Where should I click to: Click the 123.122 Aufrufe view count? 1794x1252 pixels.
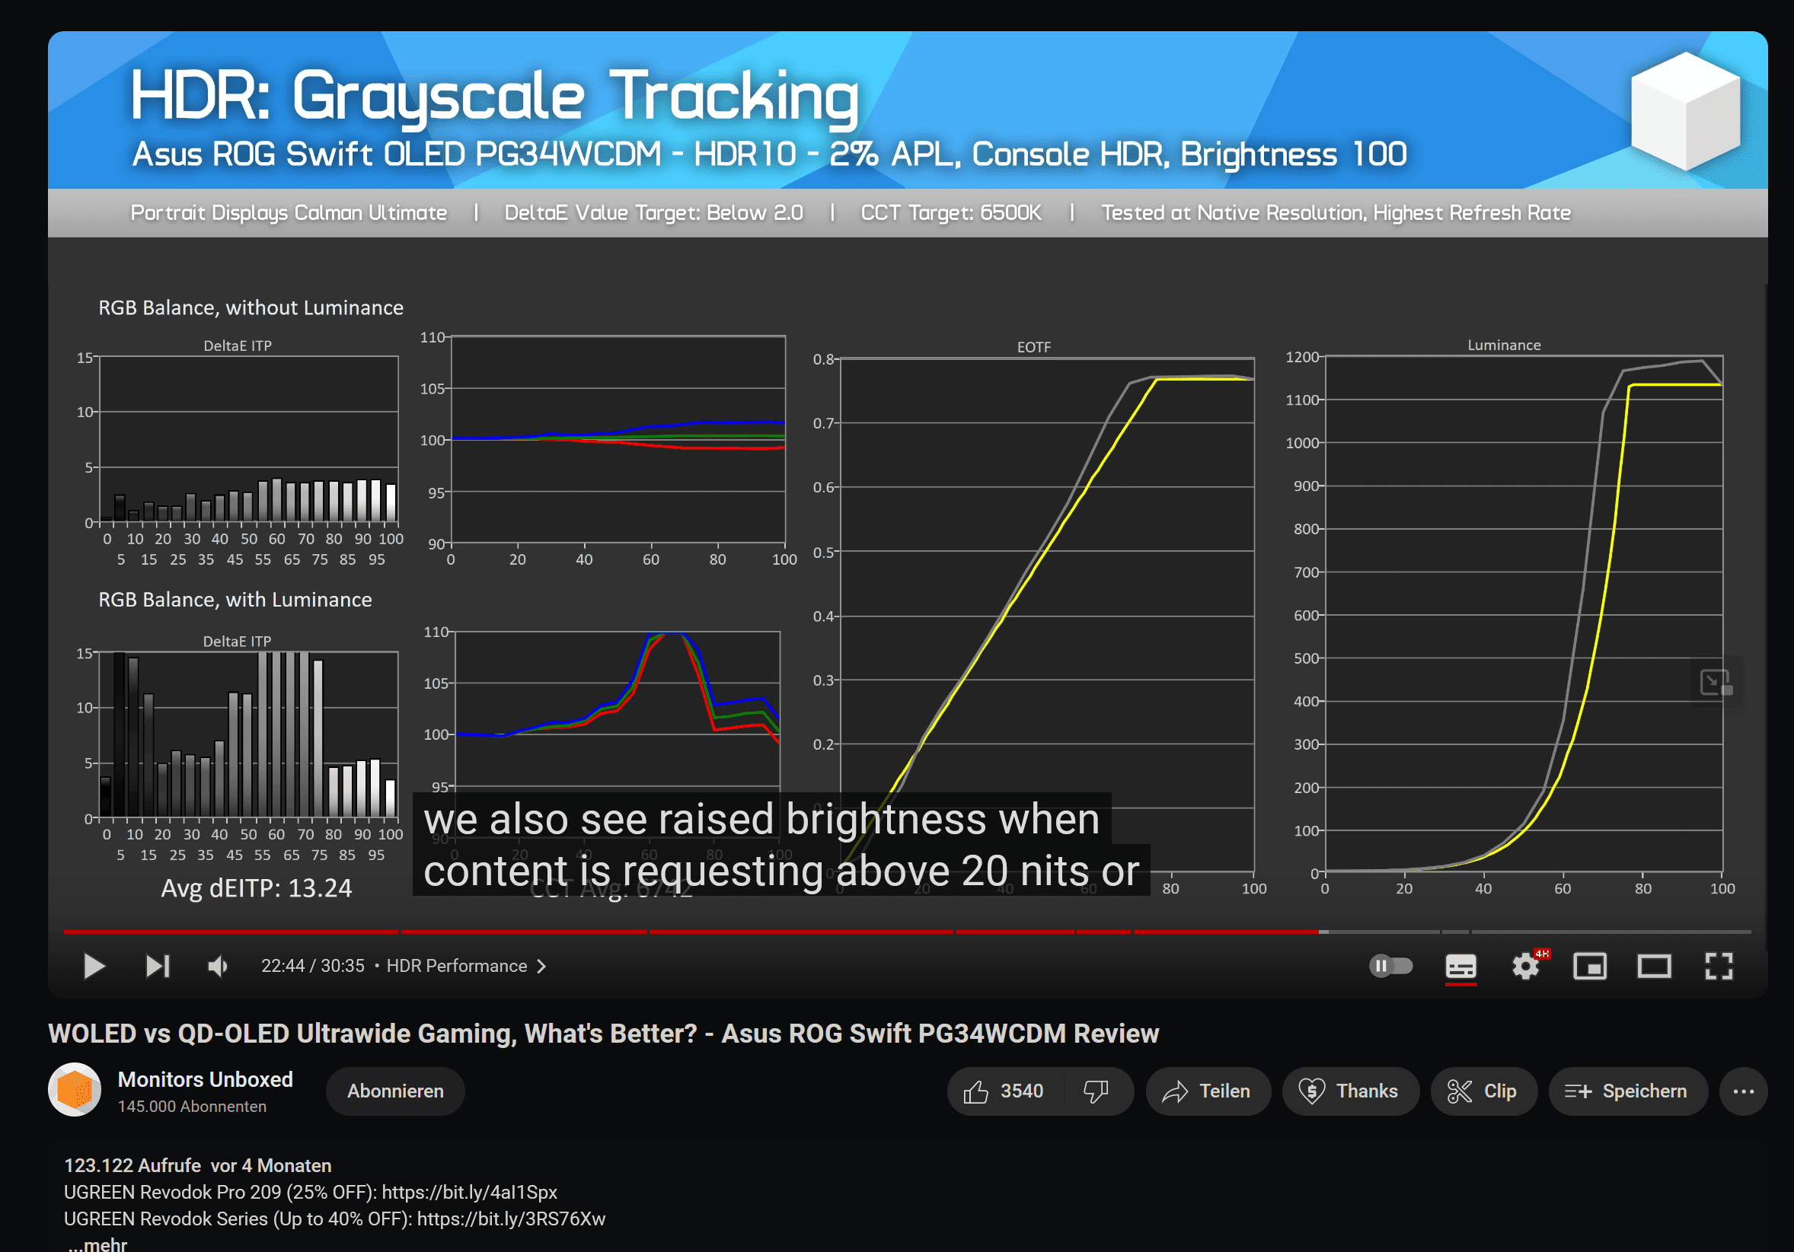point(132,1165)
